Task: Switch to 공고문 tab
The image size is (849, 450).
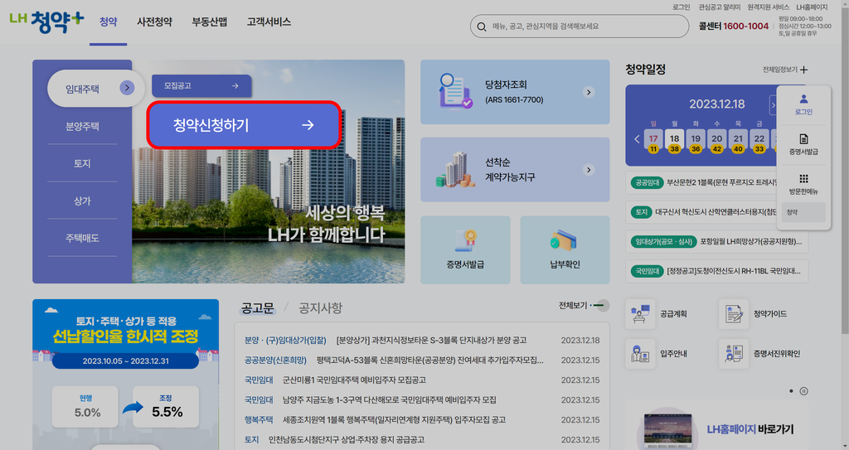Action: (258, 308)
